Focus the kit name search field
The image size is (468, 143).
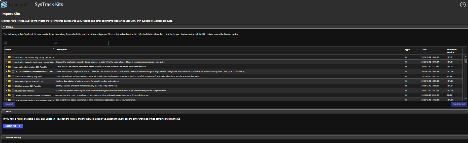point(28,43)
